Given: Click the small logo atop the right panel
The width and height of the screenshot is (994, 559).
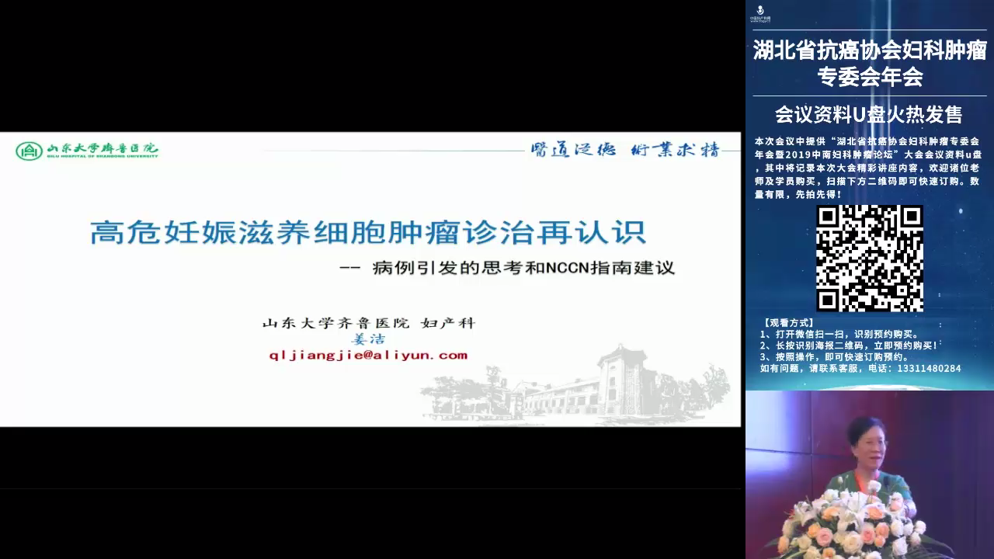Looking at the screenshot, I should tap(759, 14).
